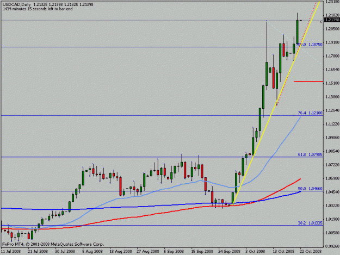Viewport: 340px width, 255px height.
Task: Click the price scale value 1.03220
Action: point(332,206)
